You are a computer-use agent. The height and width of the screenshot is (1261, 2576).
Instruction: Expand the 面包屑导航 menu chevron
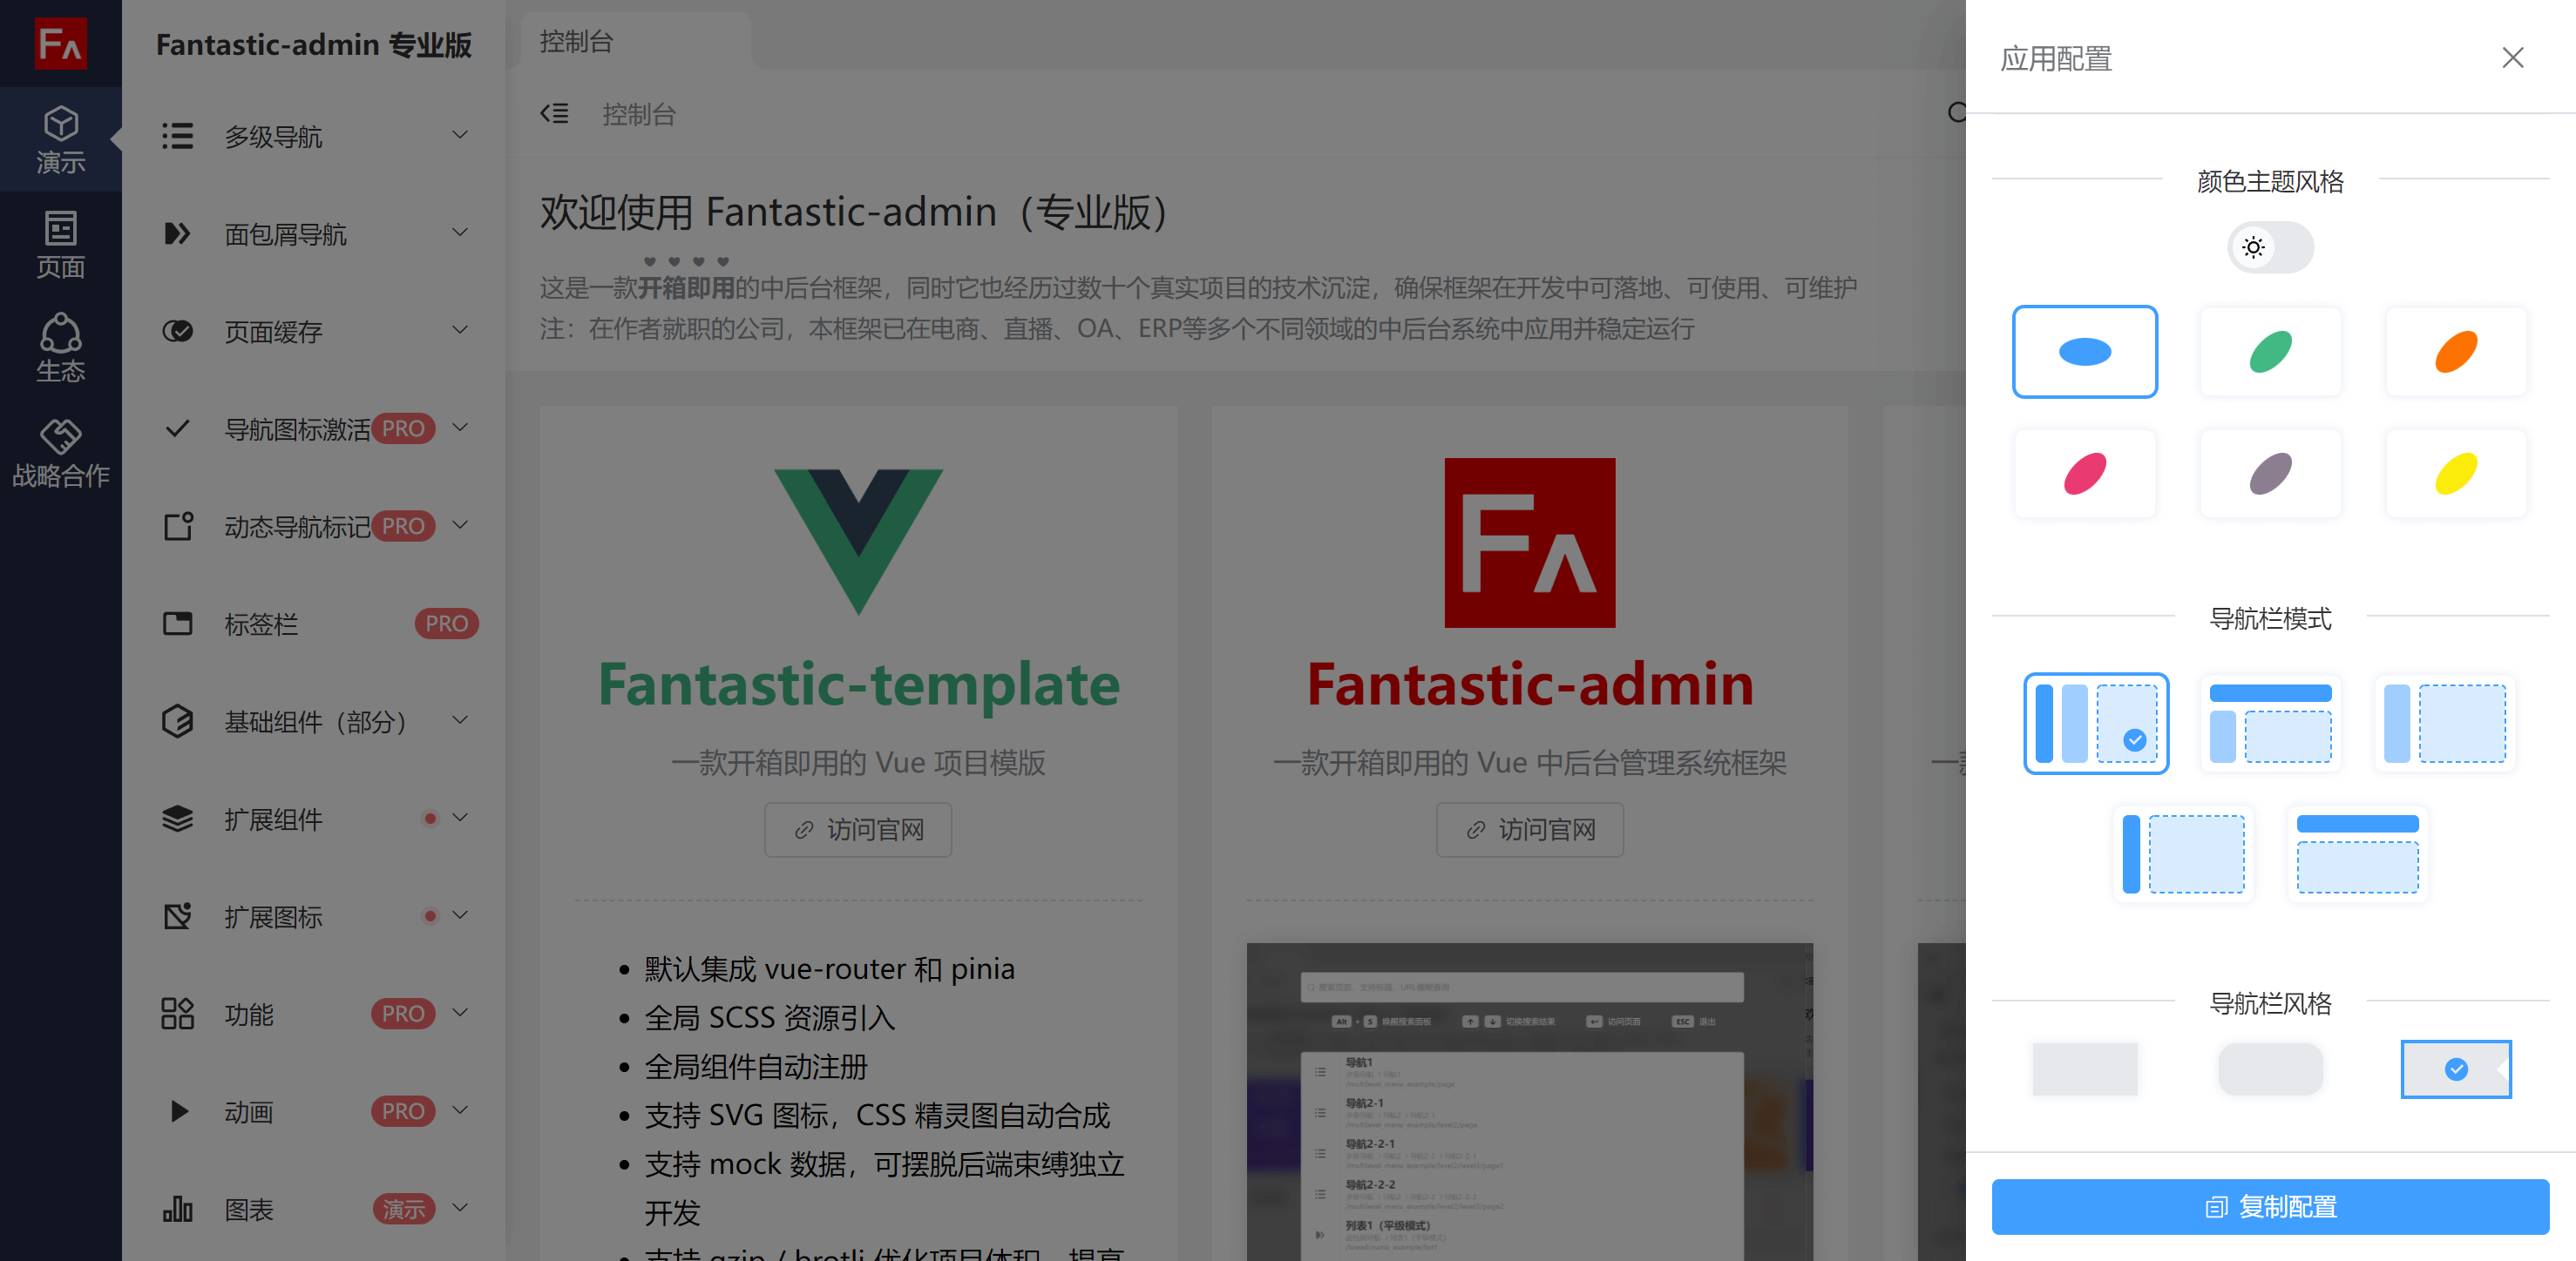pos(460,232)
